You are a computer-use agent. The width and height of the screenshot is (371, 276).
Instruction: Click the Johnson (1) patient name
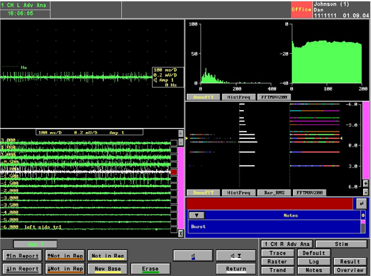click(x=331, y=4)
